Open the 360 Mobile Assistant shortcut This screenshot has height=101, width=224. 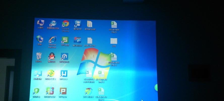89,93
